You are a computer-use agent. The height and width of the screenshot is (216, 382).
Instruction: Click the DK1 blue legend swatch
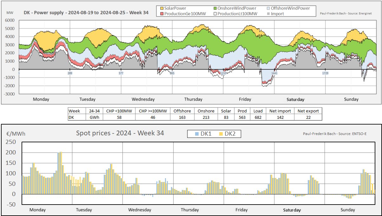coord(197,134)
